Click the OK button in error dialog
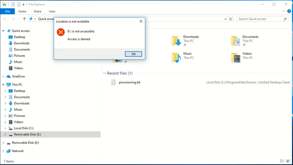The height and width of the screenshot is (165, 293). (133, 54)
